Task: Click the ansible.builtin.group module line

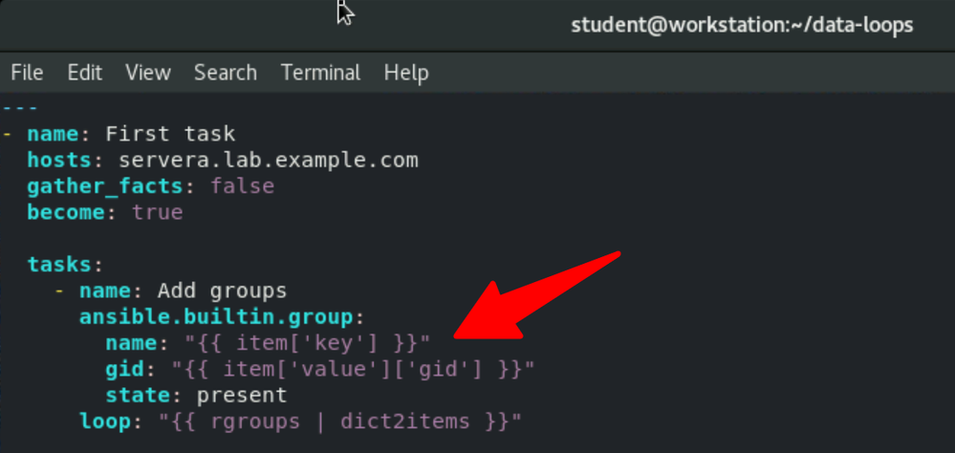Action: [x=222, y=317]
